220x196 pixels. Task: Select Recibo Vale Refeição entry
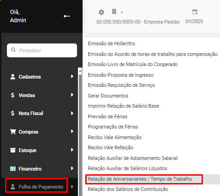(x=111, y=147)
